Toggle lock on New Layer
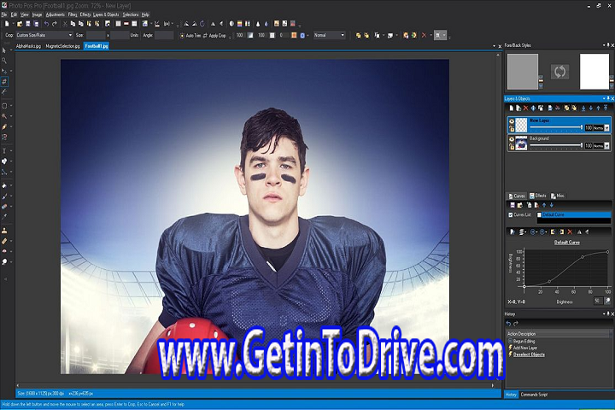Screen dimensions: 615x410 512,129
